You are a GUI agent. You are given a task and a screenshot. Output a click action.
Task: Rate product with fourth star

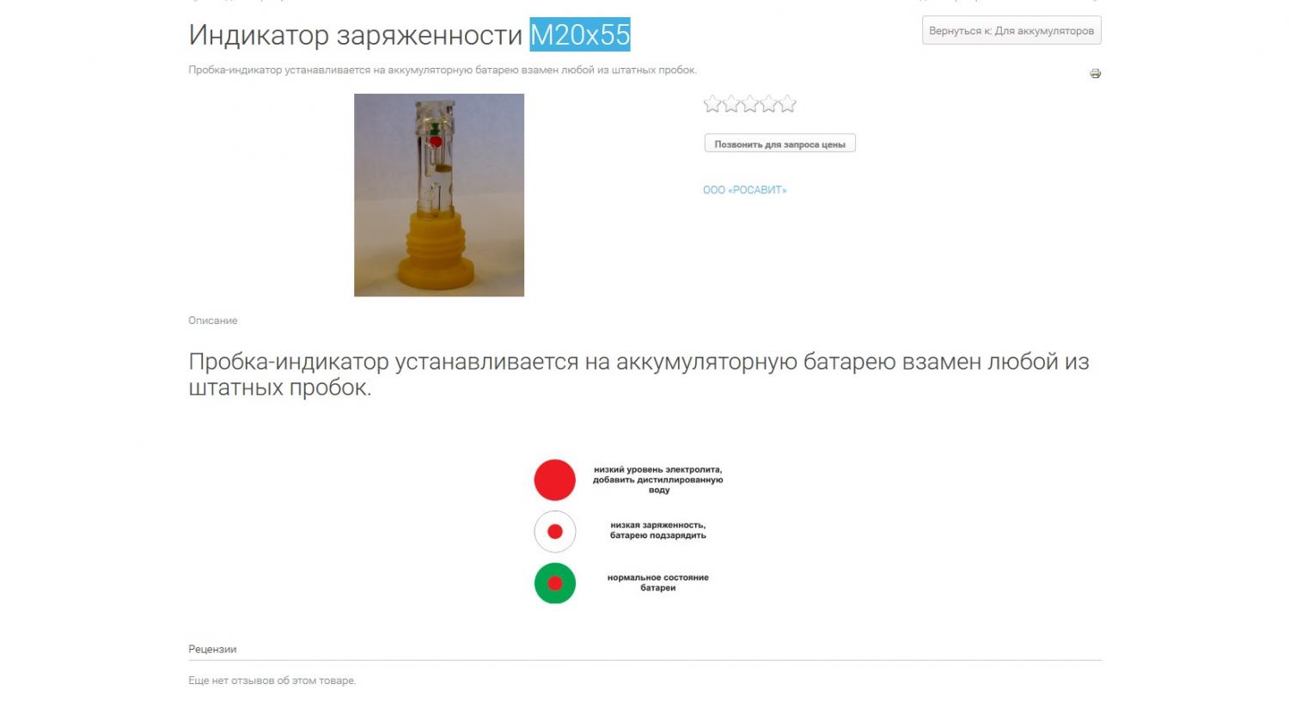pos(769,104)
